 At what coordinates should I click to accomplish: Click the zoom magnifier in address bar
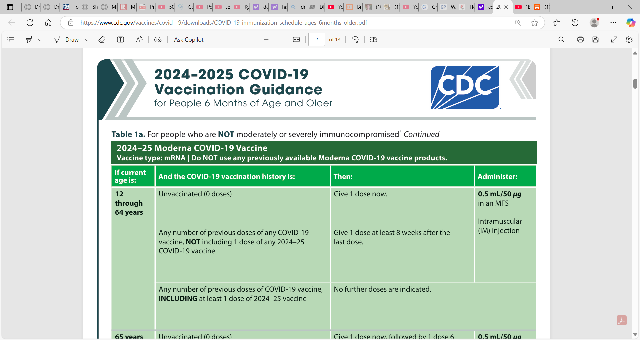(518, 23)
